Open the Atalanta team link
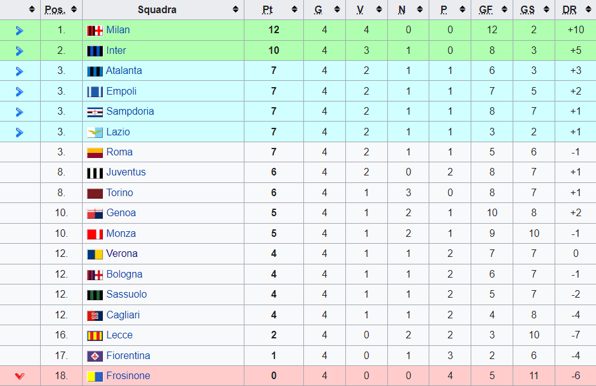Screen dimensions: 596x386 pos(124,71)
